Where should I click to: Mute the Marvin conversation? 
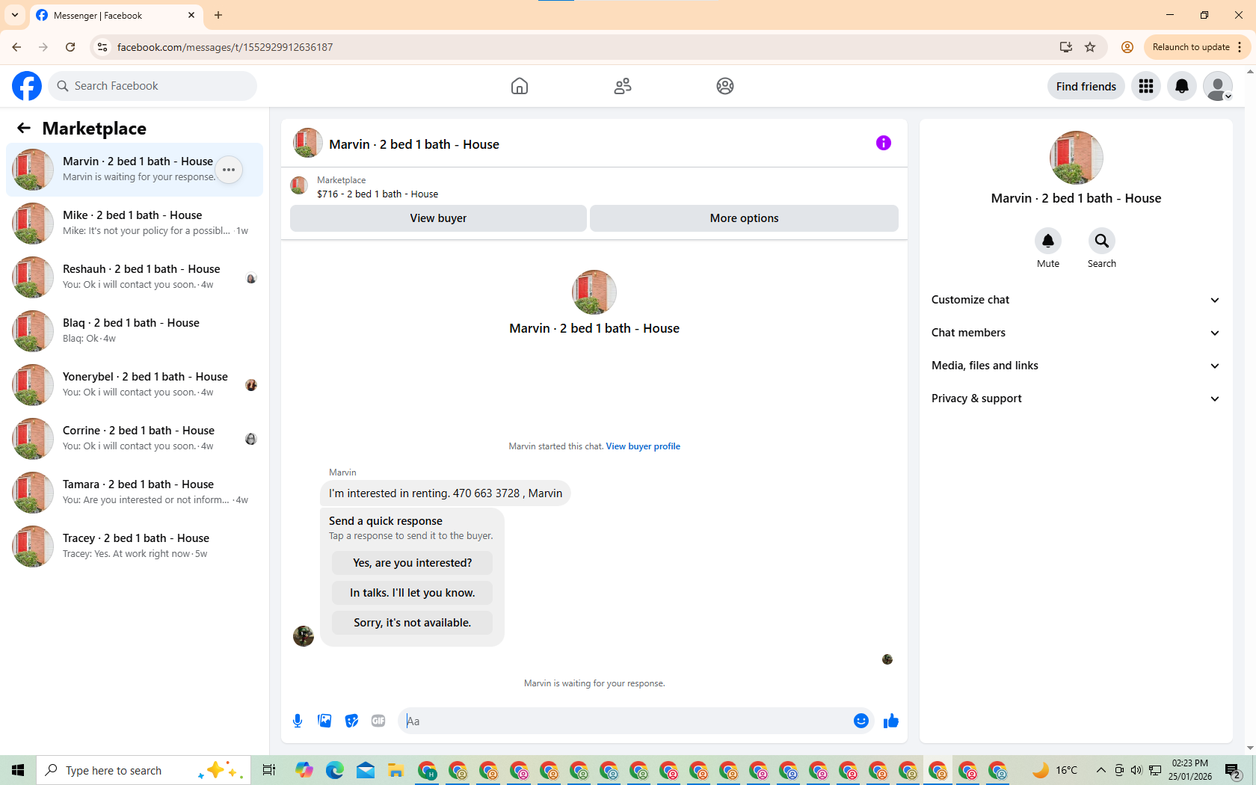tap(1048, 241)
